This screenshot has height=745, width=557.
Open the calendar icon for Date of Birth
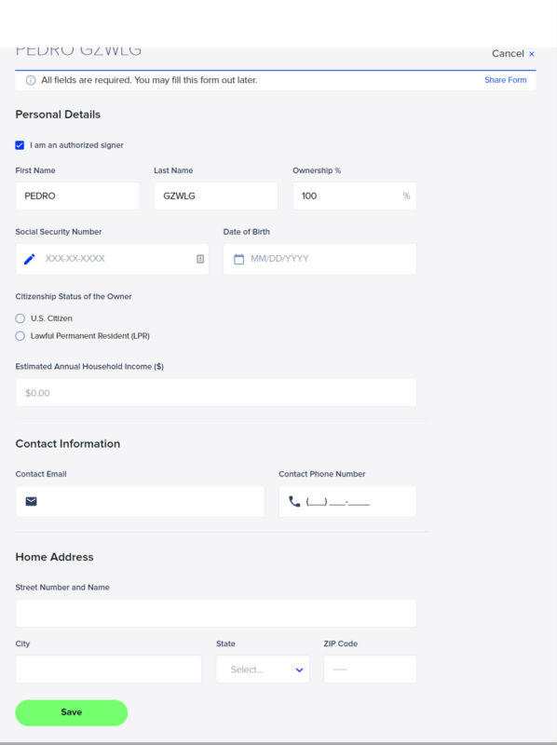coord(239,259)
